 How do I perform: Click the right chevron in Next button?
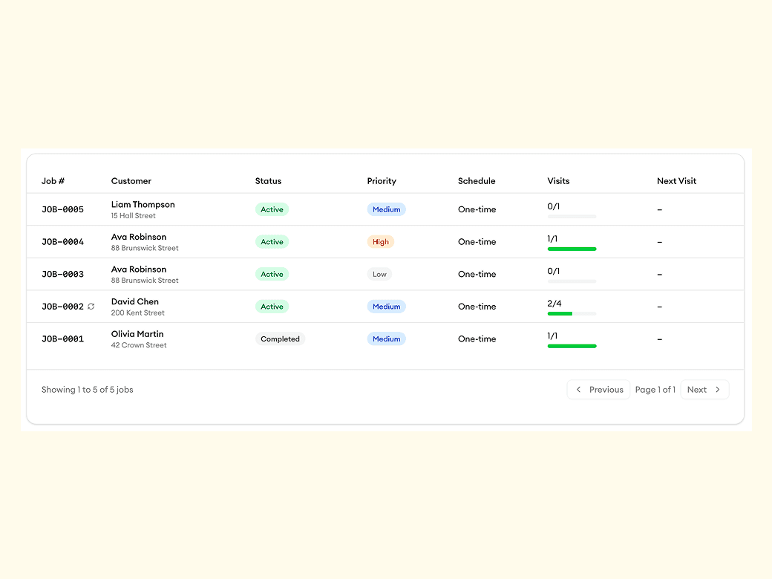click(718, 390)
